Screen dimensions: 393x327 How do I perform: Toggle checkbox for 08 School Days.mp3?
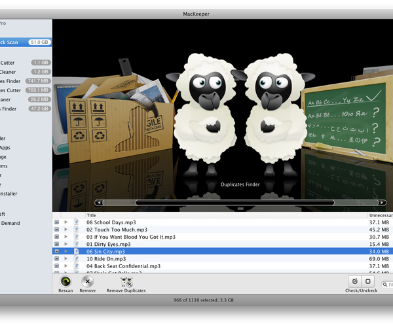pos(56,222)
